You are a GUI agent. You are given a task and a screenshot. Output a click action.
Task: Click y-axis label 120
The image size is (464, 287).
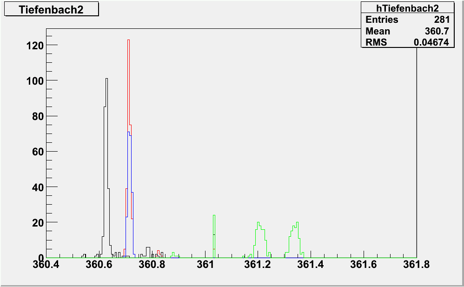[x=35, y=46]
